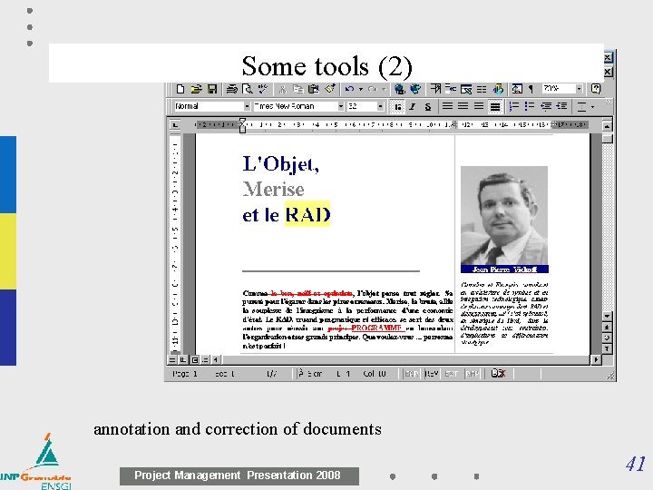
Task: Align text right
Action: click(x=479, y=107)
